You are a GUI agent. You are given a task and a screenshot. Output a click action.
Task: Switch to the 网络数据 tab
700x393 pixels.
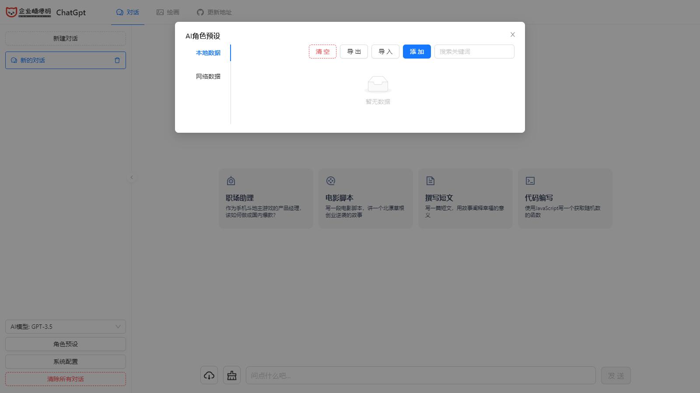[x=208, y=76]
